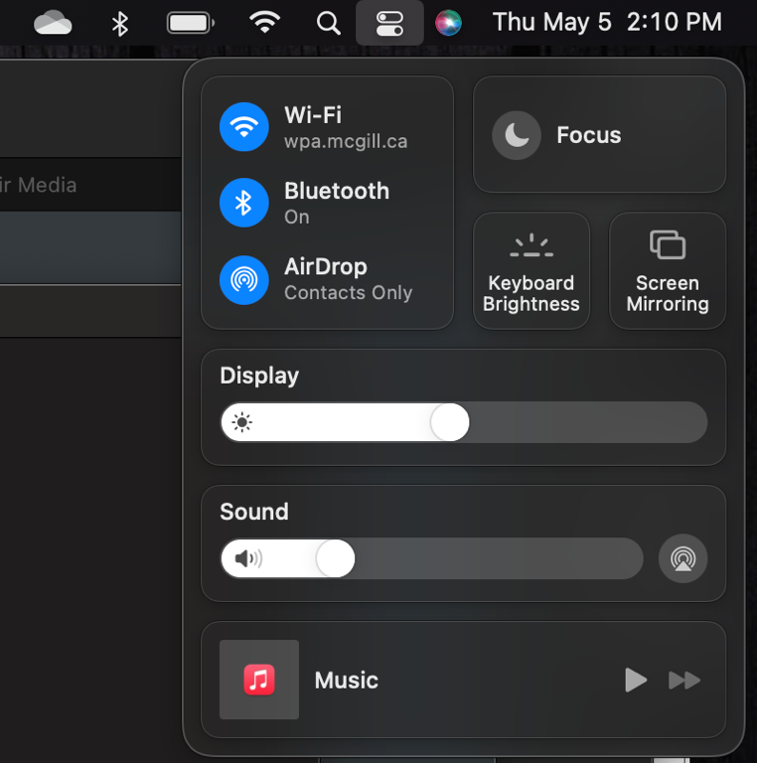Toggle Bluetooth with the blue circle icon
Screen dimensions: 757x763
coord(244,203)
